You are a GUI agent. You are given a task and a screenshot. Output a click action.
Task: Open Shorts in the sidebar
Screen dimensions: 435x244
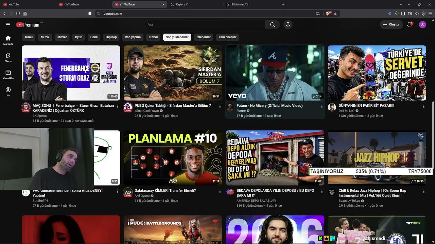pos(8,57)
